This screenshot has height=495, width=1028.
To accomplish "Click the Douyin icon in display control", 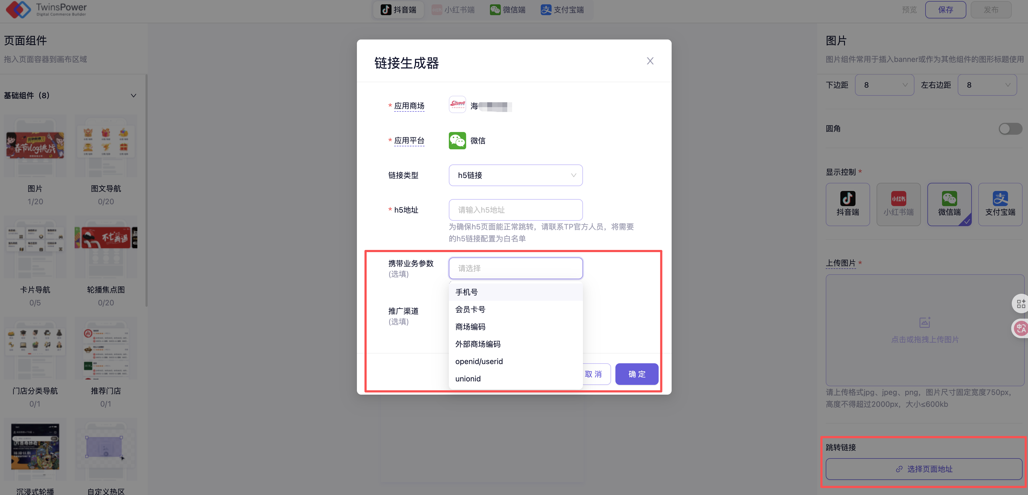I will [x=848, y=198].
